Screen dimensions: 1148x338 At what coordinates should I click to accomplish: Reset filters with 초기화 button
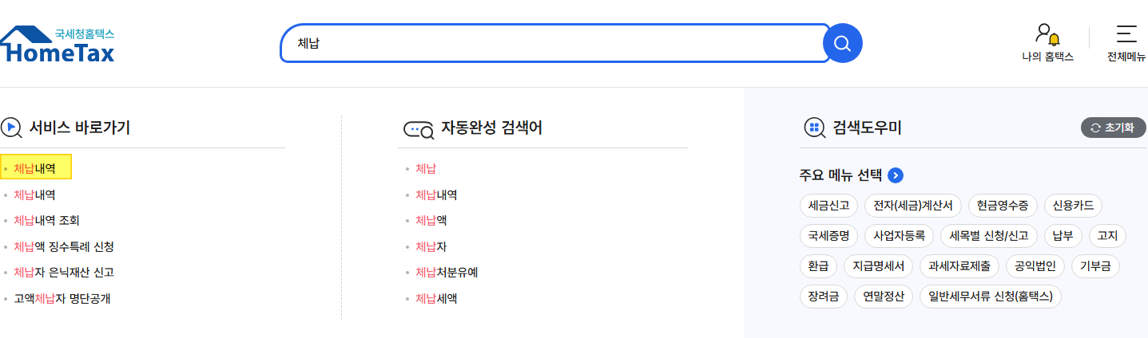tap(1113, 128)
